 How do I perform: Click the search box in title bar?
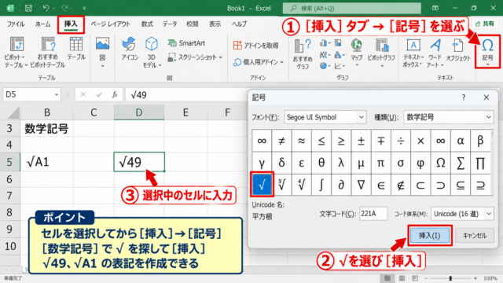click(351, 9)
